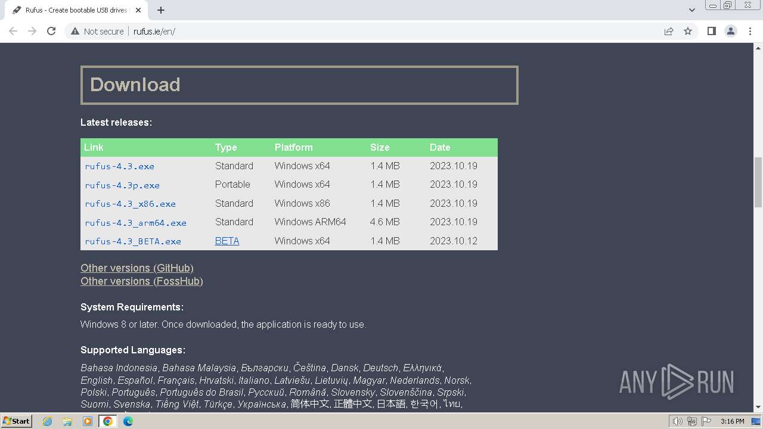Download rufus-4.3_BETA.exe

tap(133, 241)
